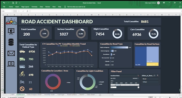Switch to the KPI sheet tab
The width and height of the screenshot is (182, 98).
click(x=13, y=95)
